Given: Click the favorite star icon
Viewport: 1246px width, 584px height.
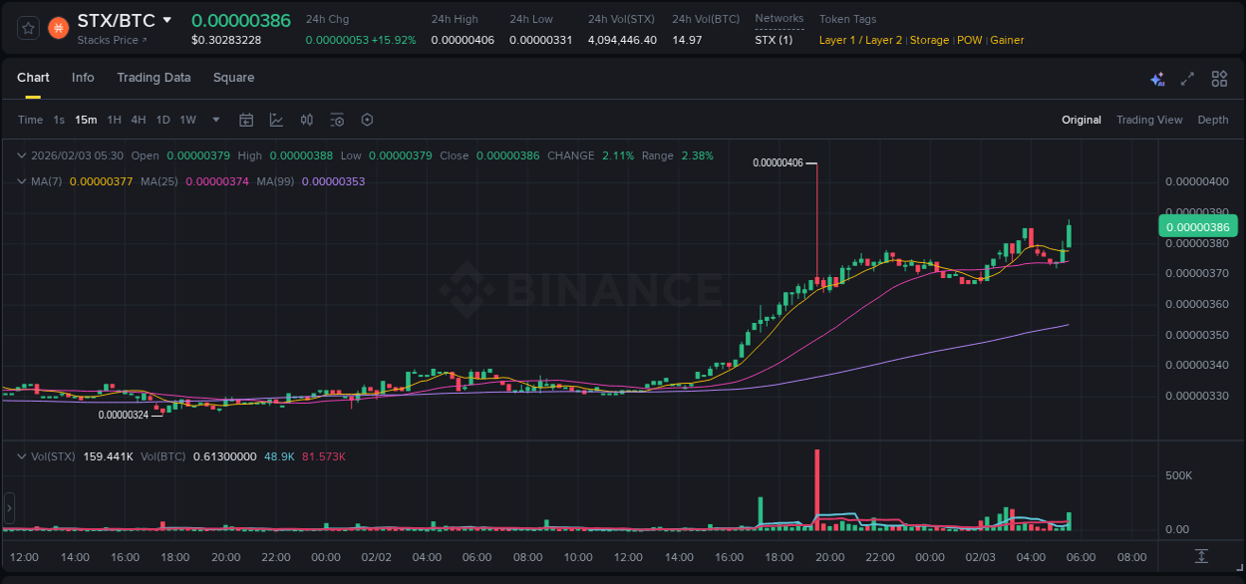Looking at the screenshot, I should [28, 28].
